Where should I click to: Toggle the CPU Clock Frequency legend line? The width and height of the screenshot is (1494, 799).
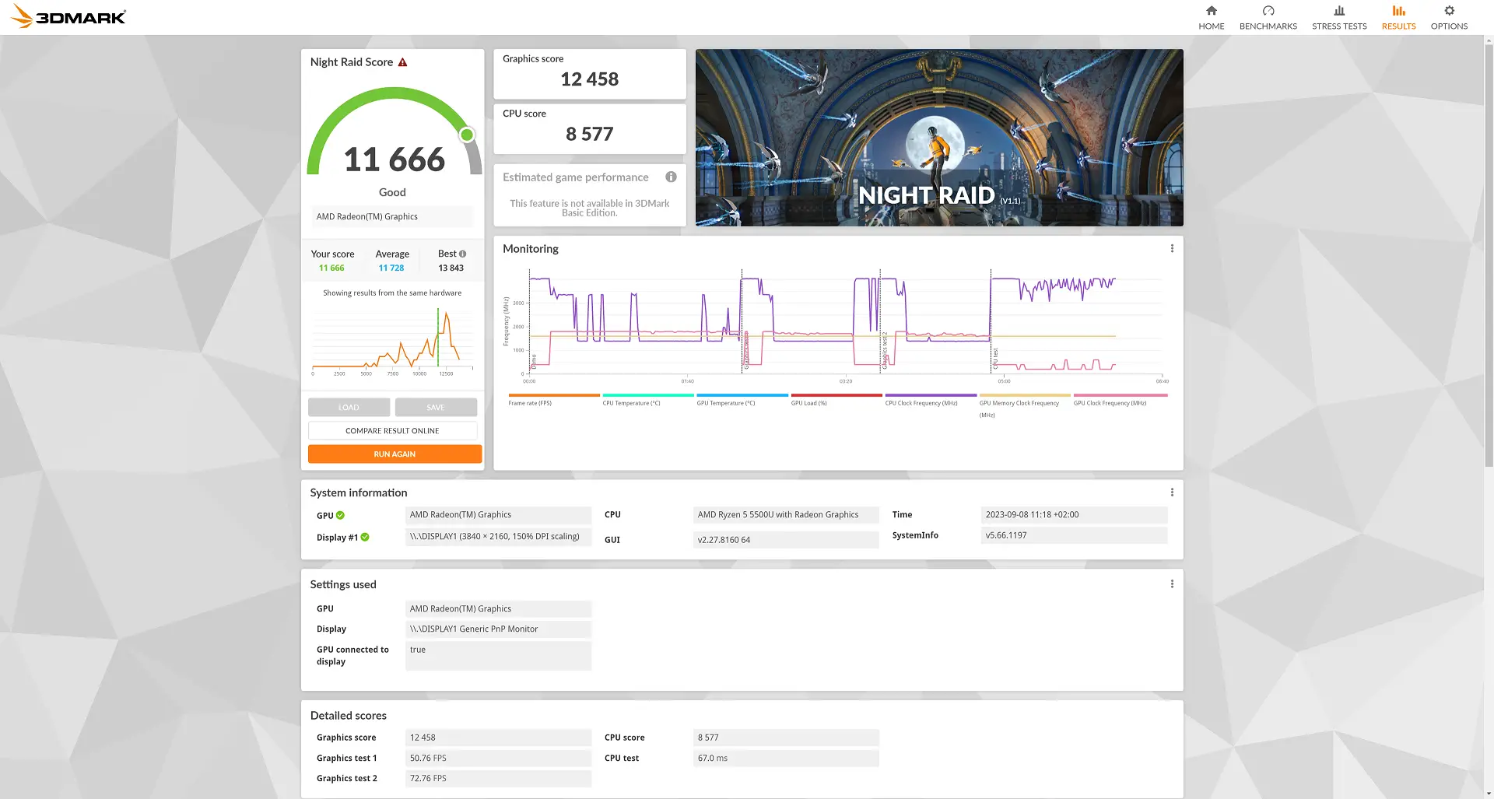[x=931, y=399]
